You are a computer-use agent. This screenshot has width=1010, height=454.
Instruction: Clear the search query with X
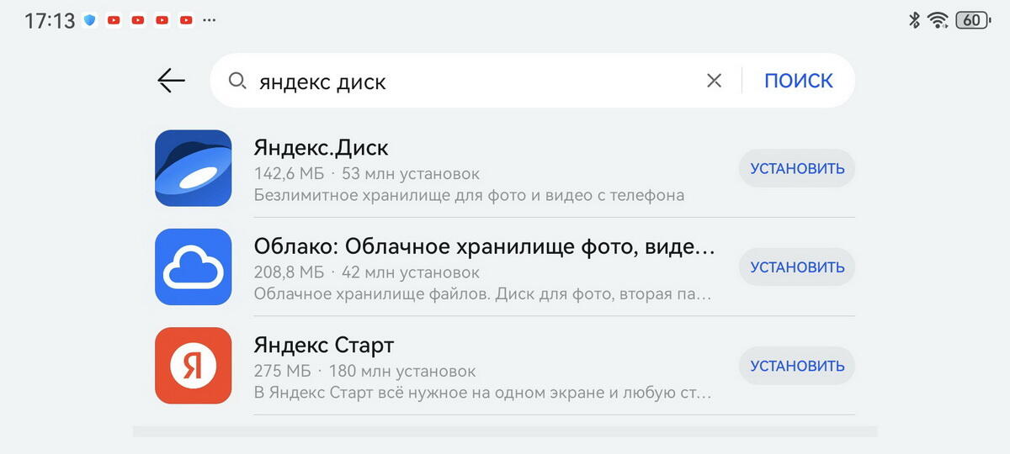point(714,81)
